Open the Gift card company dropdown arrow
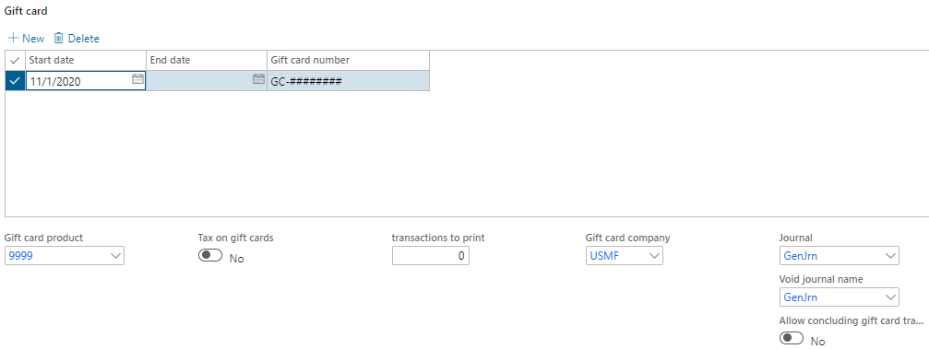The image size is (929, 349). (654, 256)
